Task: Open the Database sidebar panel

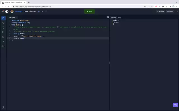Action: (3, 37)
